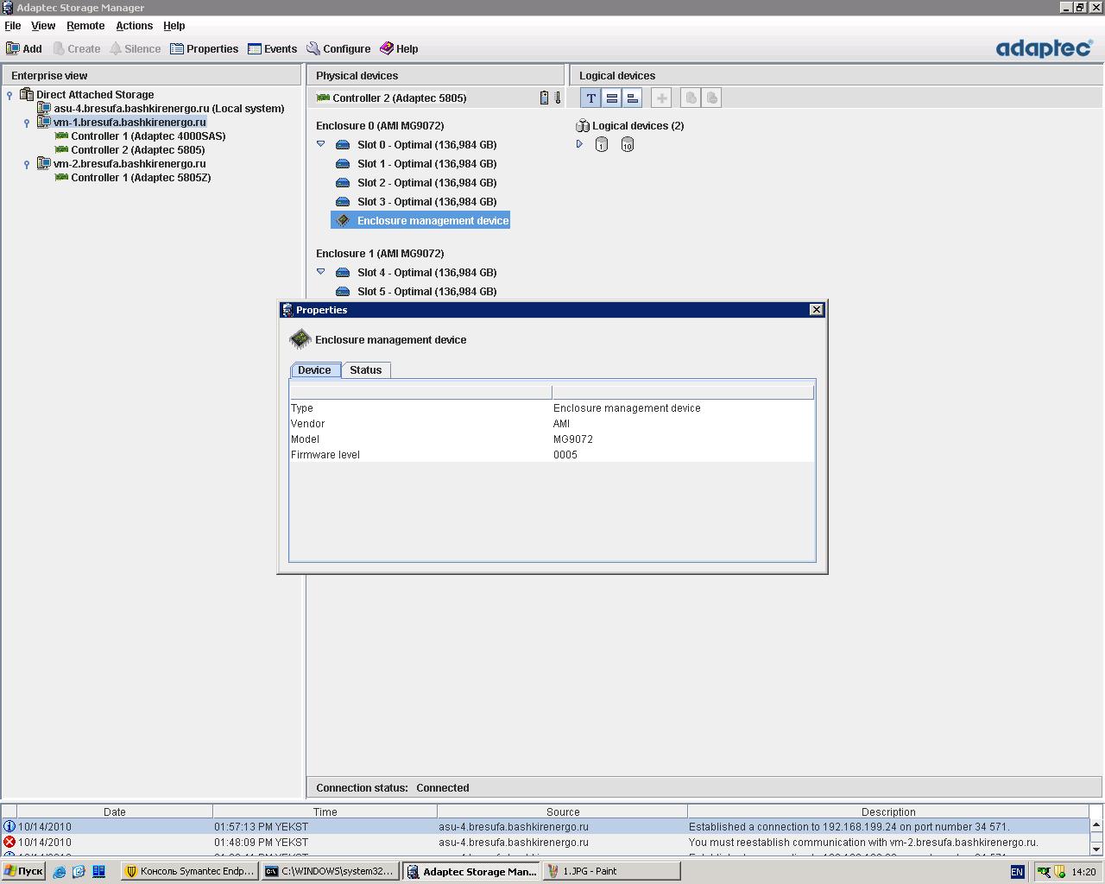
Task: Click the battery status icon on Controller 2
Action: (x=544, y=98)
